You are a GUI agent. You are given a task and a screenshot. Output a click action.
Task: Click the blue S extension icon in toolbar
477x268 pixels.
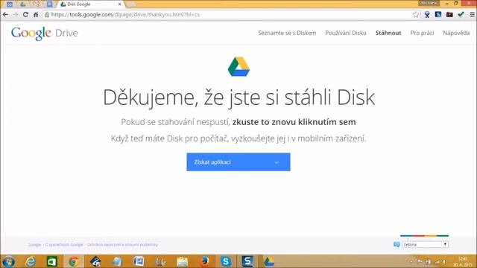pos(438,14)
